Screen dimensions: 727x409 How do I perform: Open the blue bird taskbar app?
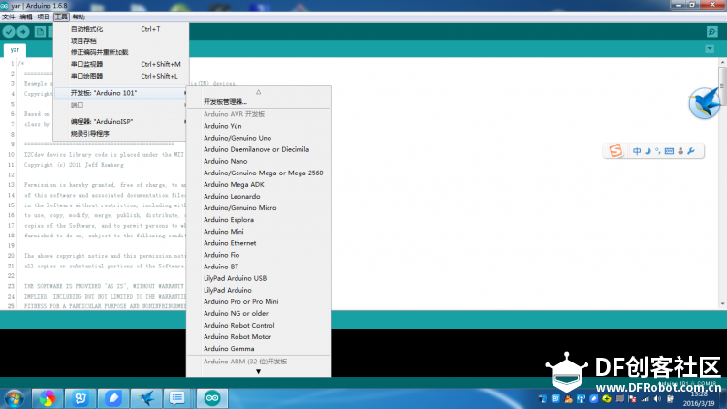point(146,398)
